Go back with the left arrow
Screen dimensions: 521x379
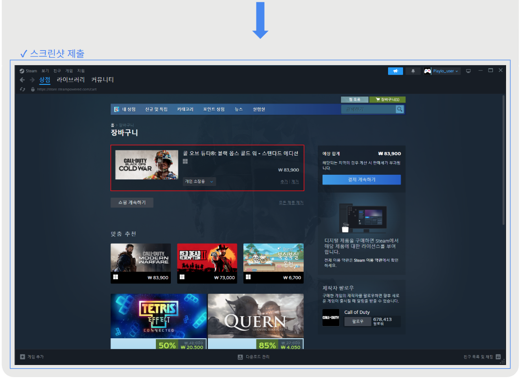[x=22, y=80]
